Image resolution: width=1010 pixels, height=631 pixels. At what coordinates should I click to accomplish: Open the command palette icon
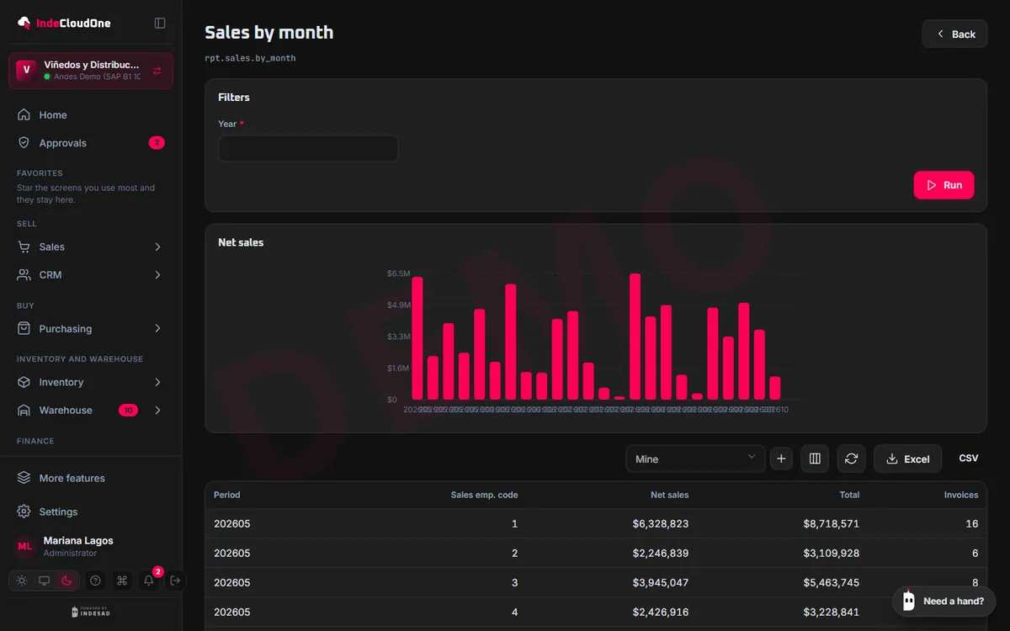click(x=122, y=581)
